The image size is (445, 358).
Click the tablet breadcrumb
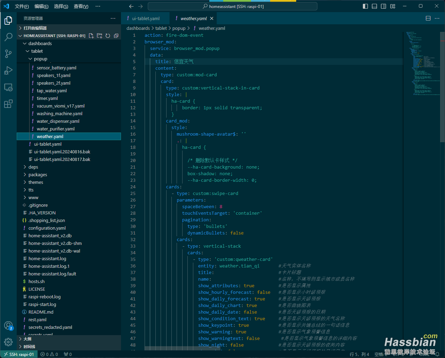point(161,28)
